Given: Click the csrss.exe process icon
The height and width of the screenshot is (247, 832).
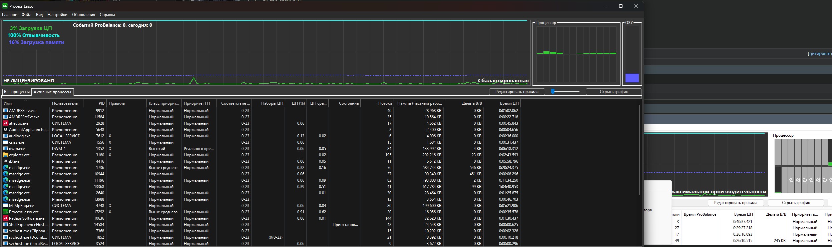Looking at the screenshot, I should [x=5, y=142].
